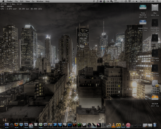Open the orange P presentation icon
Image resolution: width=161 pixels, height=129 pixels.
[x=74, y=125]
